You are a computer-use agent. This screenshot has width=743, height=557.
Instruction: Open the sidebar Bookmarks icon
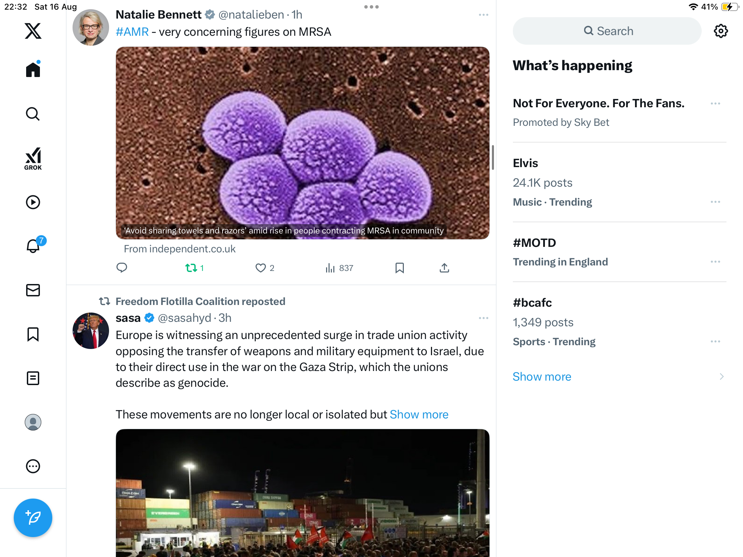[x=33, y=334]
